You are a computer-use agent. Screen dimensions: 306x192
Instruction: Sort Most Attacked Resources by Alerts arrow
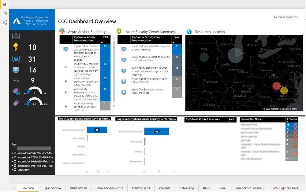[x=230, y=121]
